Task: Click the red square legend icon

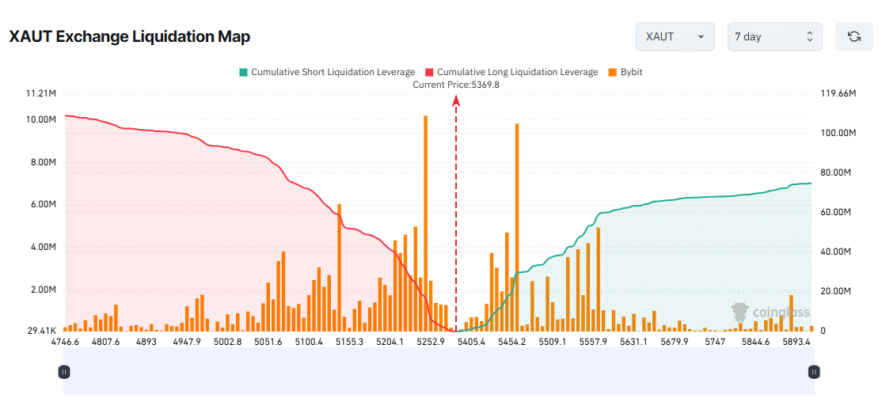Action: click(x=429, y=72)
